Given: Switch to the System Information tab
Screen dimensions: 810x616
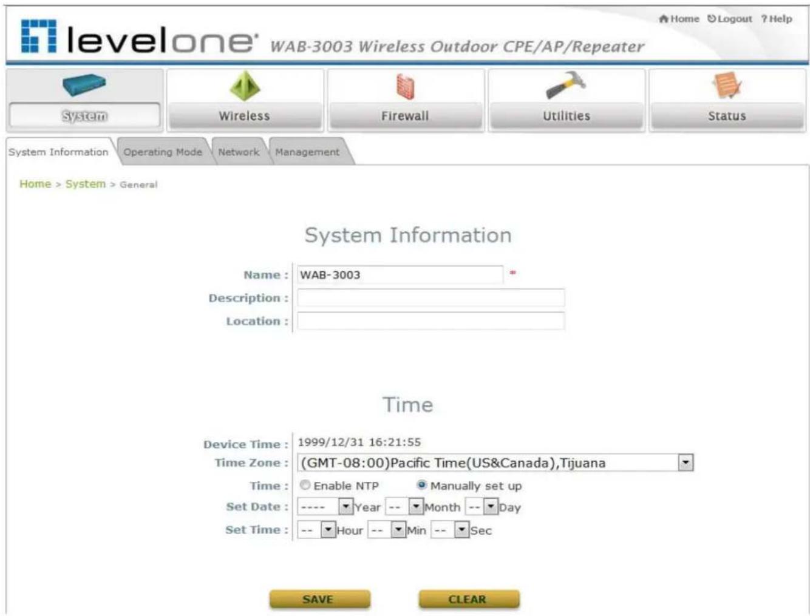Looking at the screenshot, I should [x=58, y=152].
